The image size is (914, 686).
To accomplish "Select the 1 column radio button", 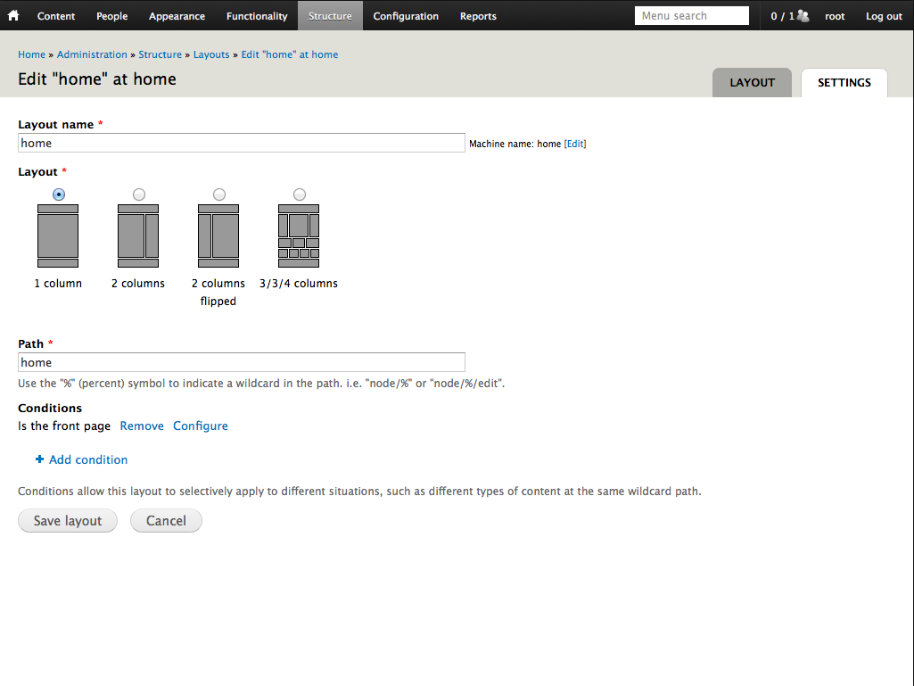I will tap(59, 194).
